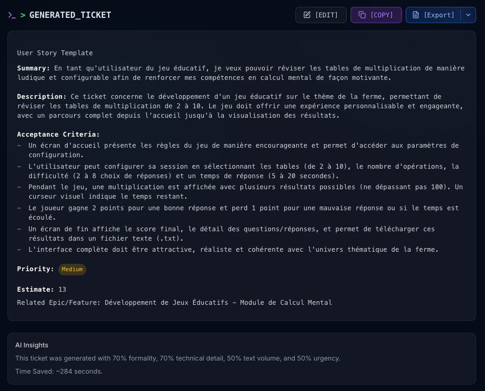
Task: Click the terminal prompt icon beside GENERATED_TICKET
Action: (12, 15)
